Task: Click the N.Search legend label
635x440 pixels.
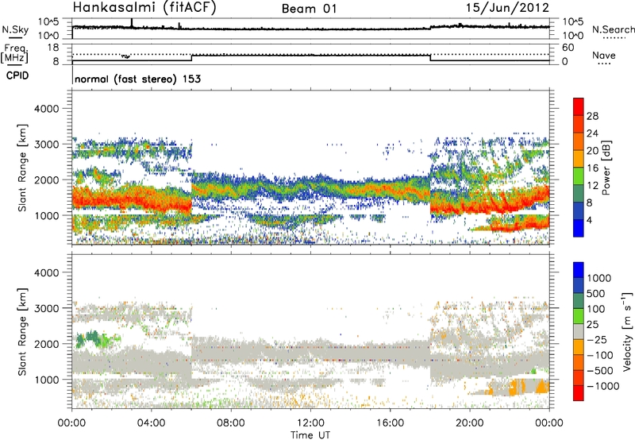Action: 613,29
